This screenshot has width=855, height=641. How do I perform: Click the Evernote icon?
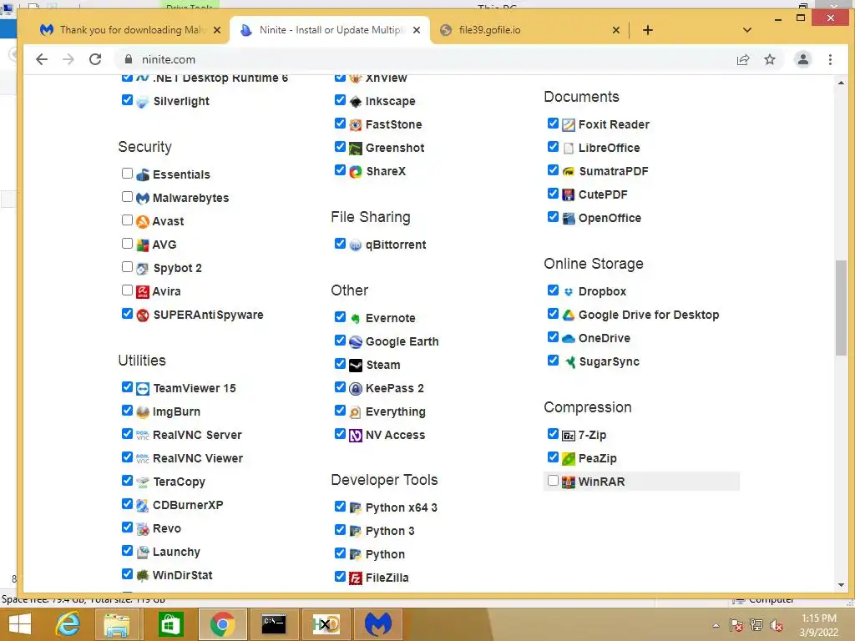356,318
